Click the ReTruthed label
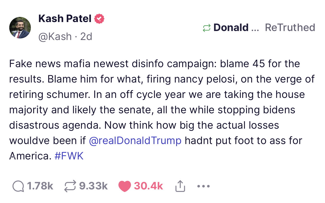This screenshot has width=325, height=203. click(x=290, y=27)
